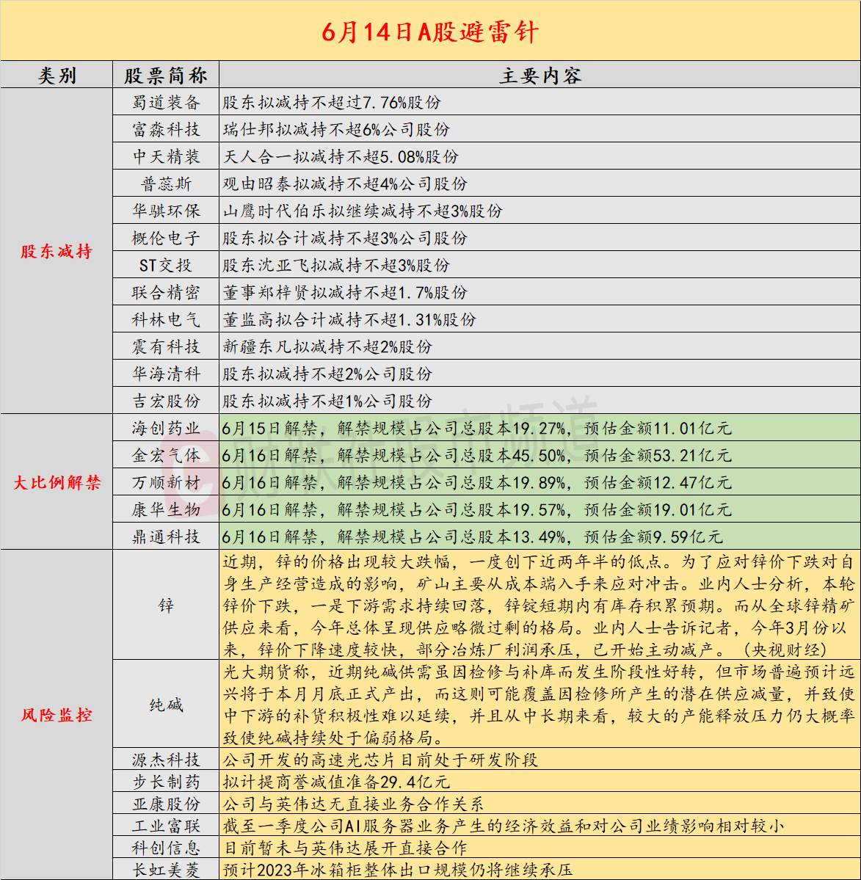Select stock name 中天精装
The image size is (861, 880).
pyautogui.click(x=166, y=156)
